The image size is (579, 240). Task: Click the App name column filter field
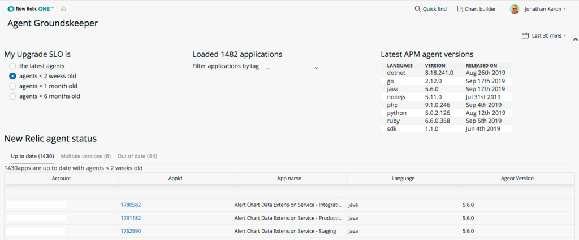pos(289,191)
